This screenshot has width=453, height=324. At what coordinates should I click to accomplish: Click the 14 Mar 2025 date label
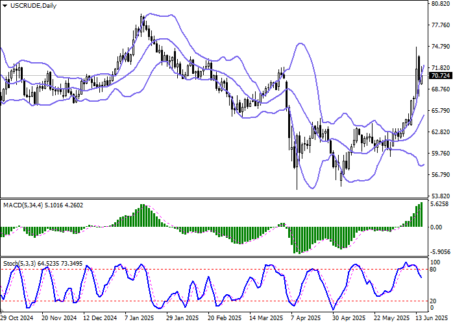coord(266,318)
